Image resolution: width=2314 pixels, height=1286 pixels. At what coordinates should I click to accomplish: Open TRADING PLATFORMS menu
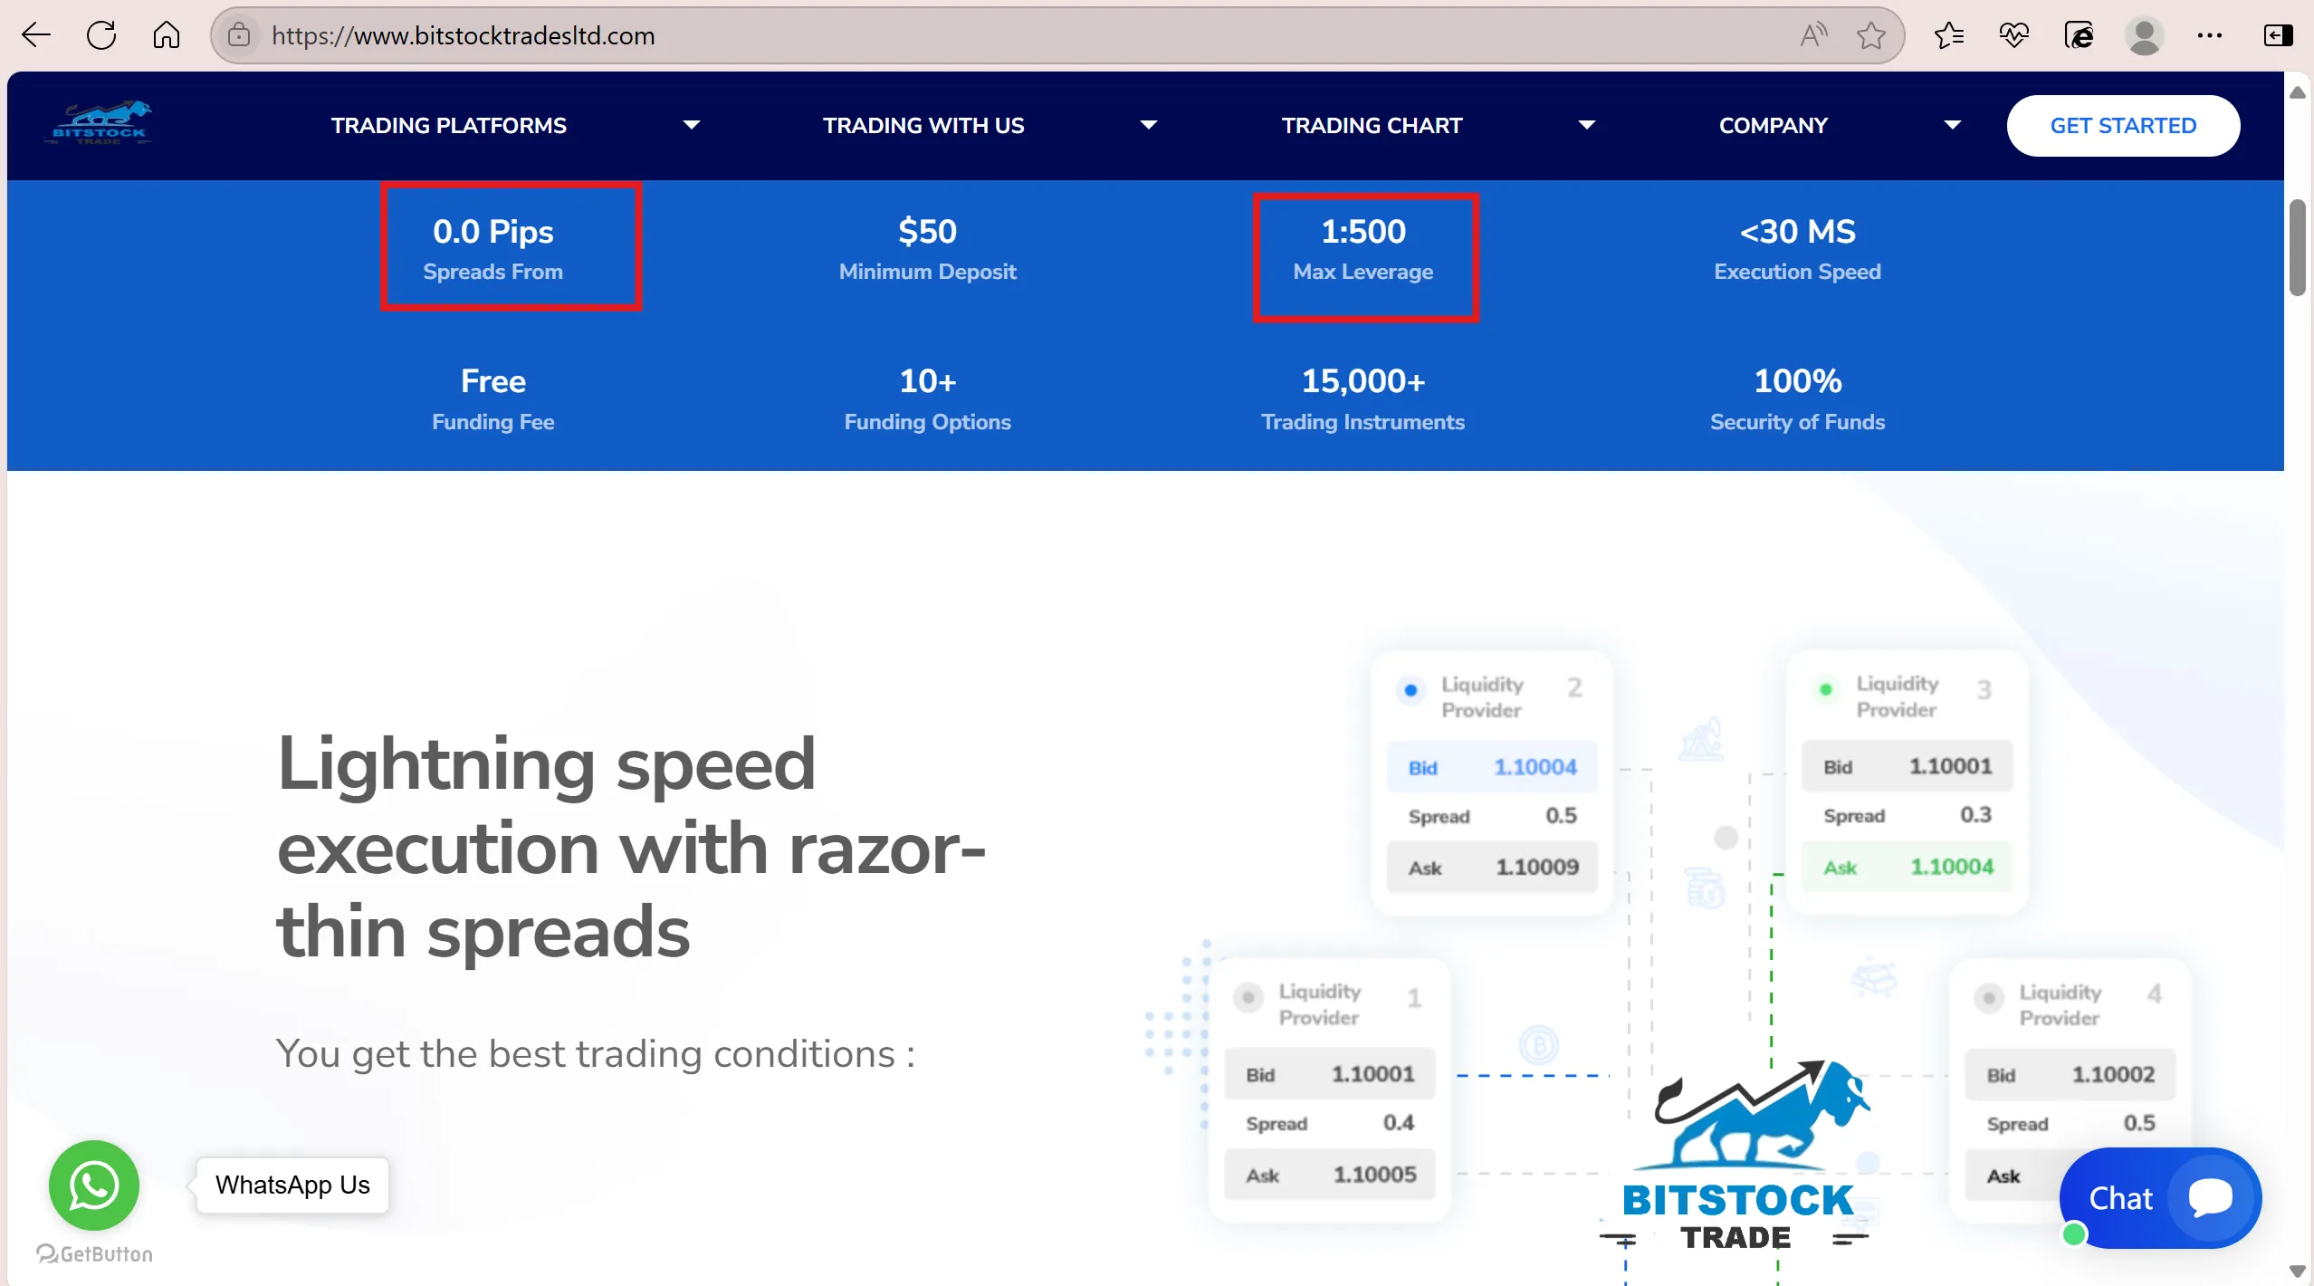(x=449, y=126)
